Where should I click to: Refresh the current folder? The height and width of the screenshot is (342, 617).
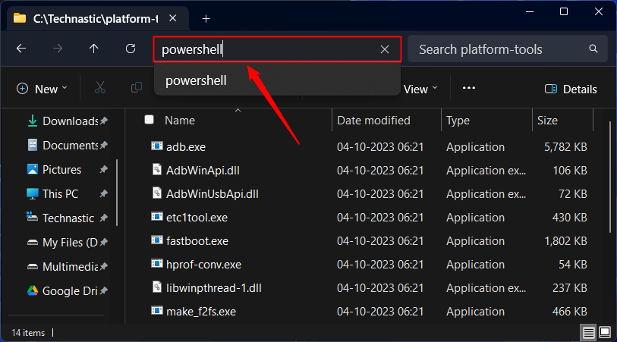pos(130,49)
